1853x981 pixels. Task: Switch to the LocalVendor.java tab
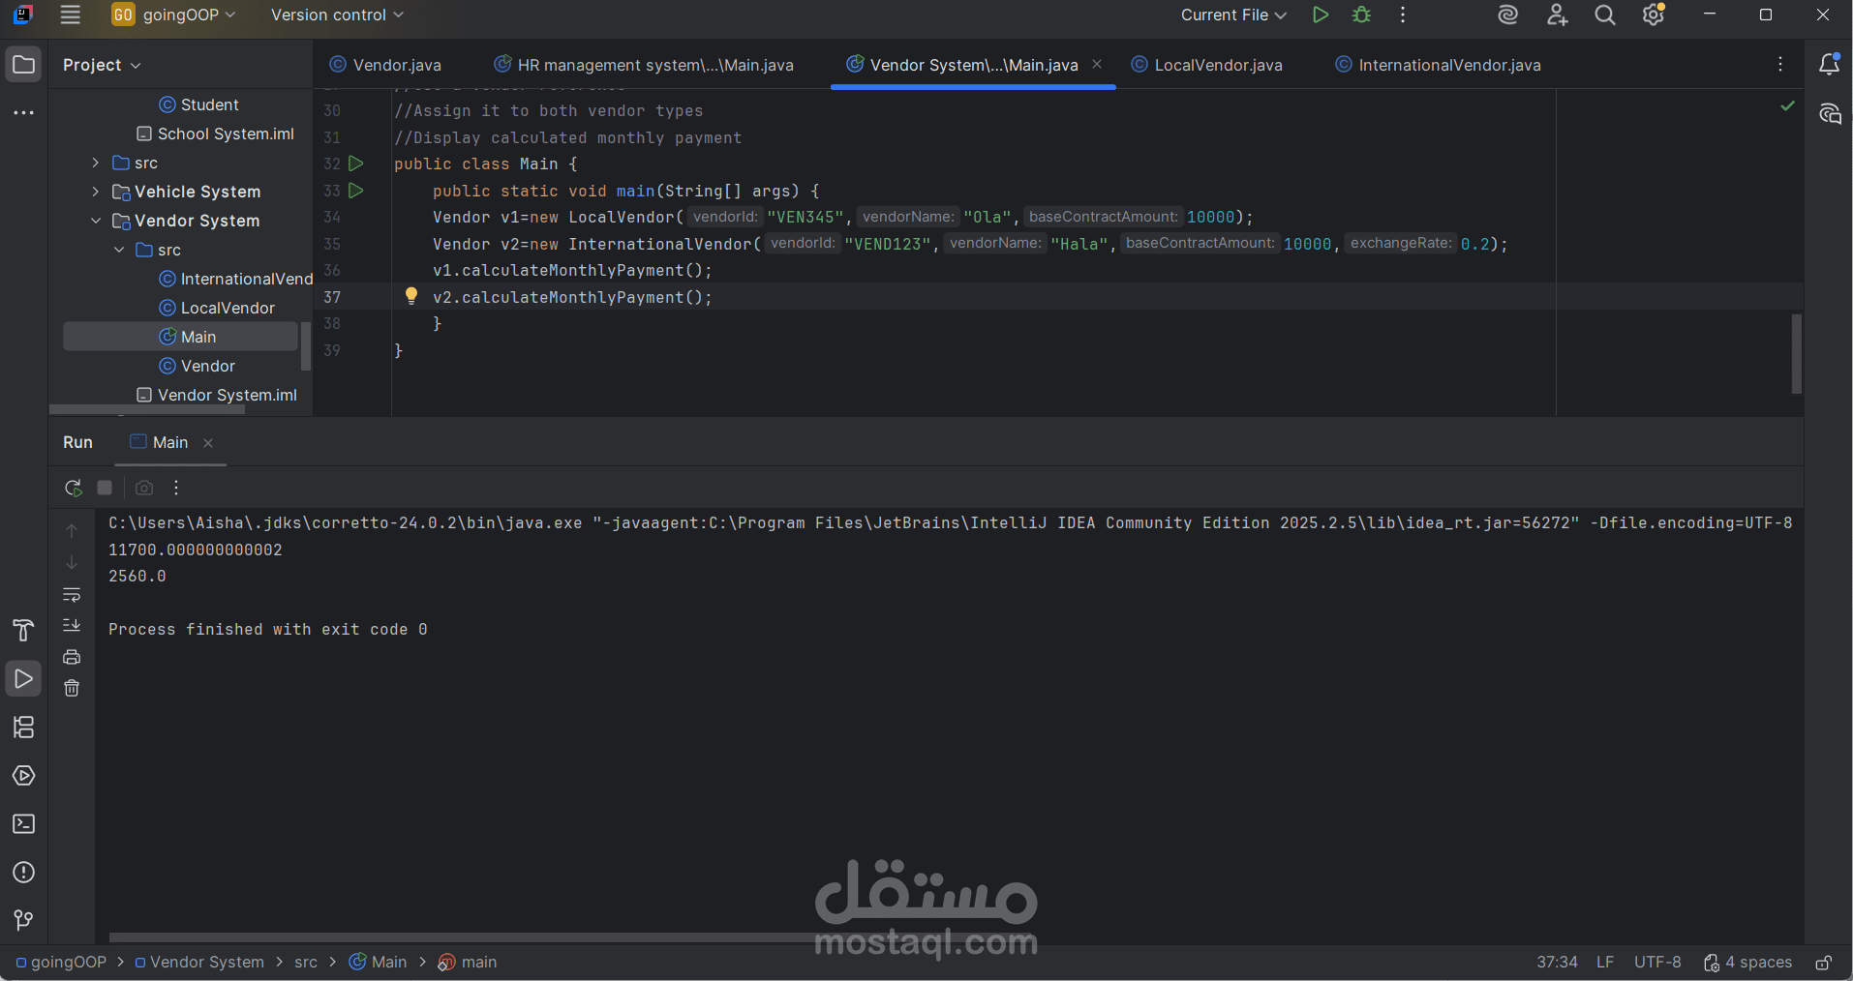pyautogui.click(x=1207, y=65)
